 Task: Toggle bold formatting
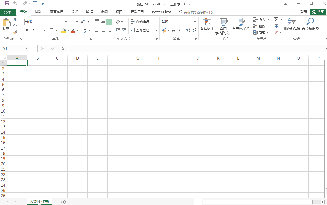coord(27,30)
